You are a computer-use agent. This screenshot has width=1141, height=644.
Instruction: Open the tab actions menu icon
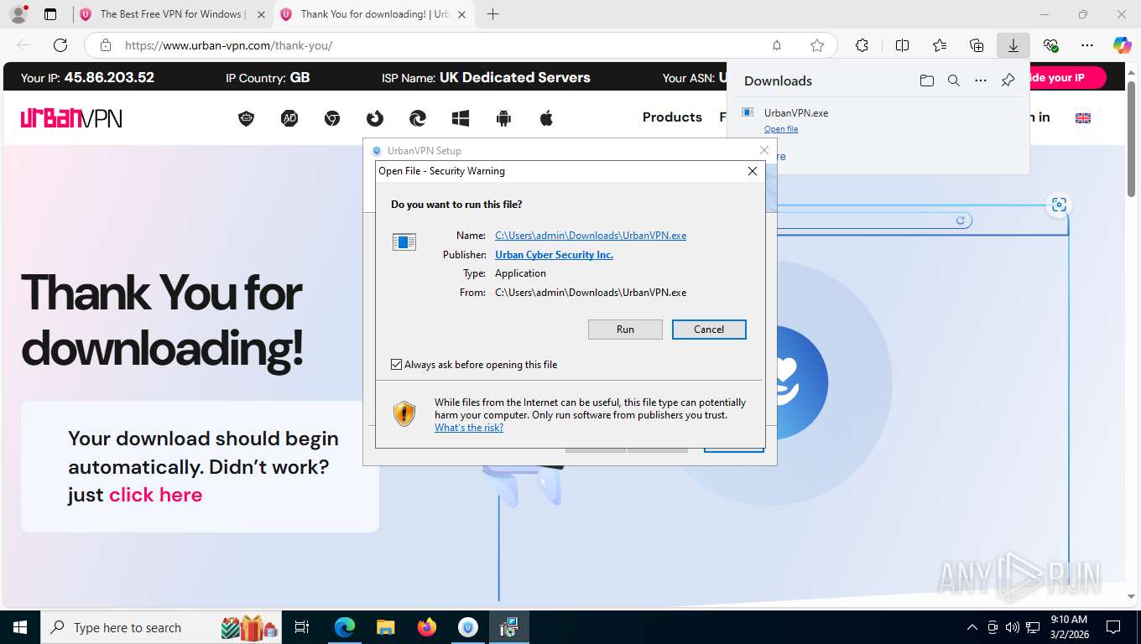click(x=50, y=14)
